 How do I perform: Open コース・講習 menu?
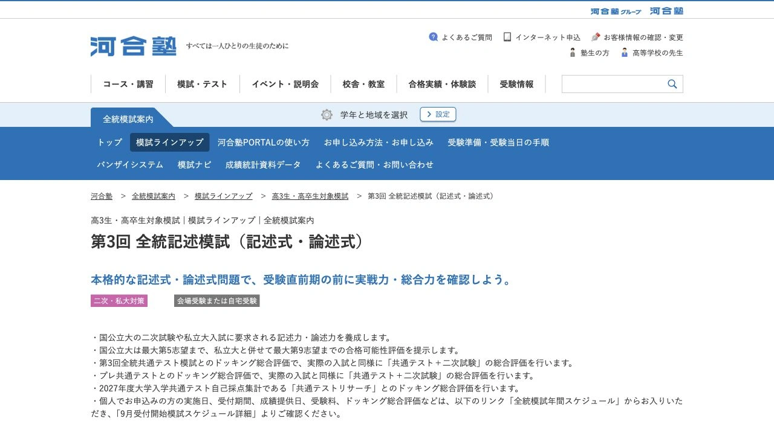point(128,84)
